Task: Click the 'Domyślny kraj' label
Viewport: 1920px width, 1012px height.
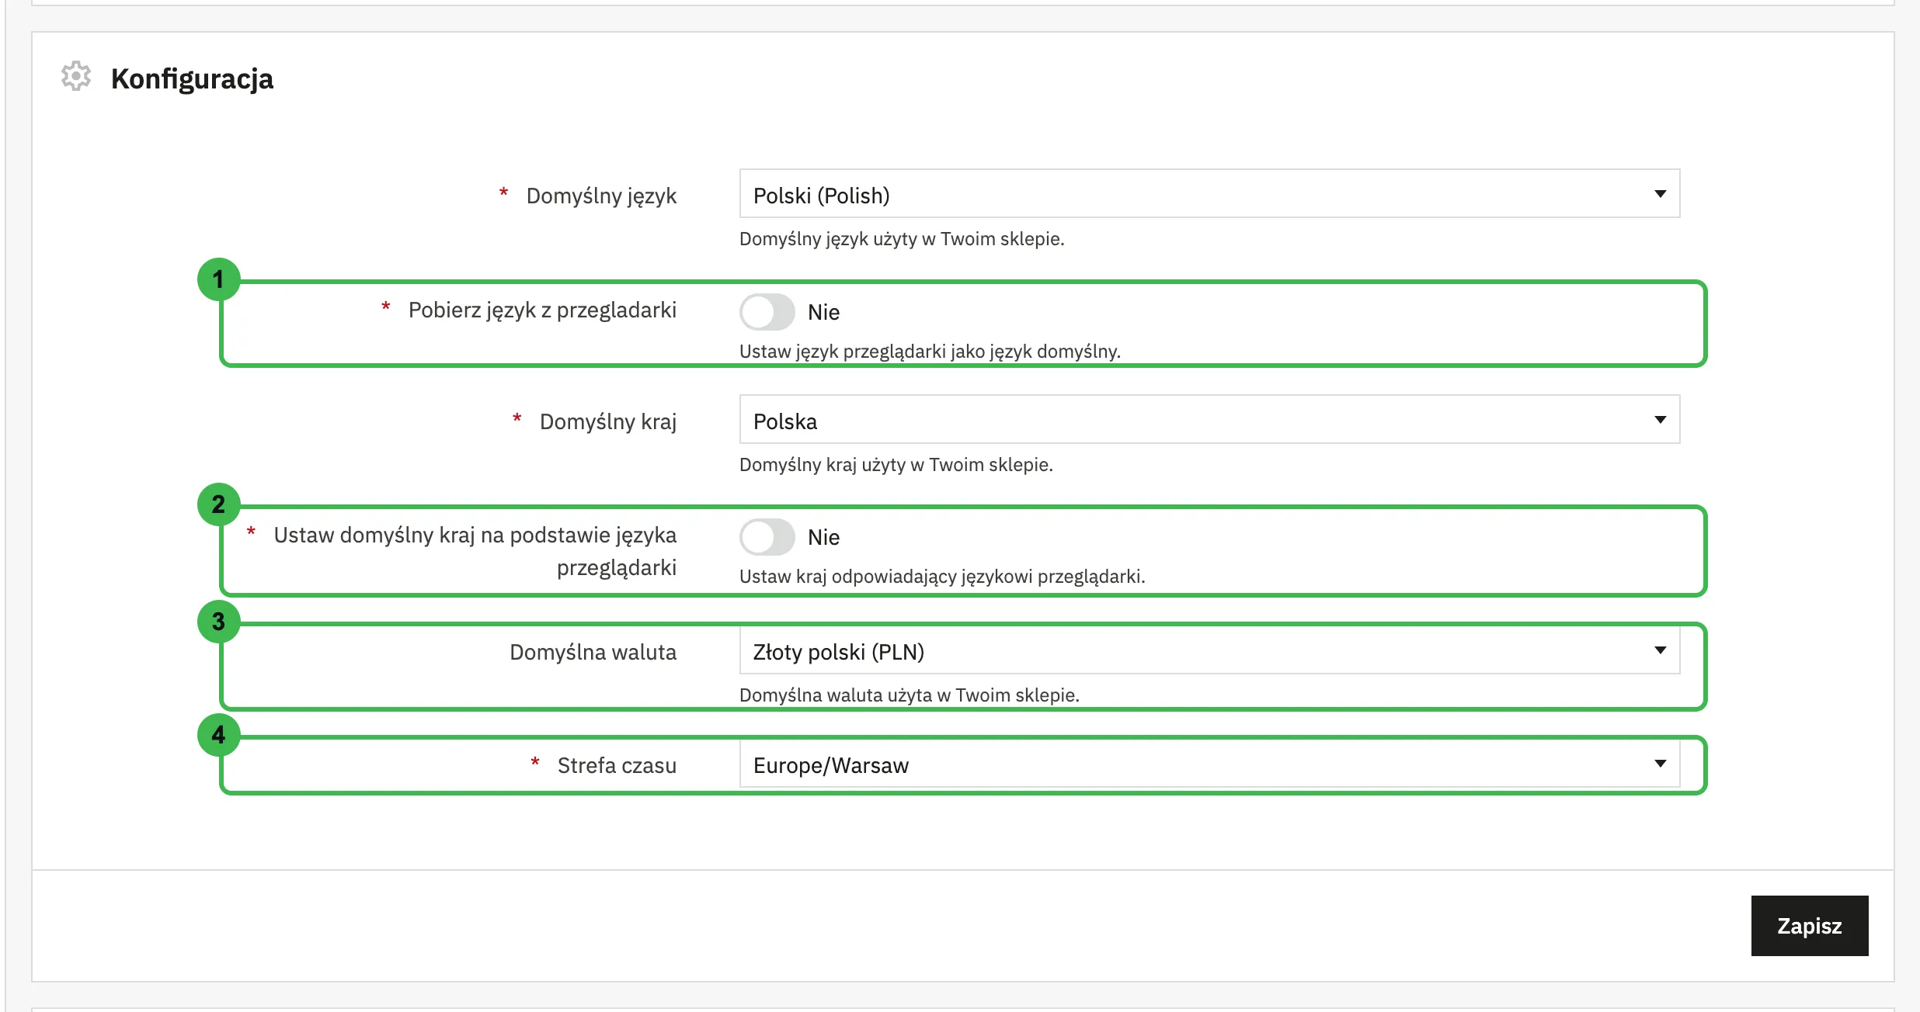Action: (608, 421)
